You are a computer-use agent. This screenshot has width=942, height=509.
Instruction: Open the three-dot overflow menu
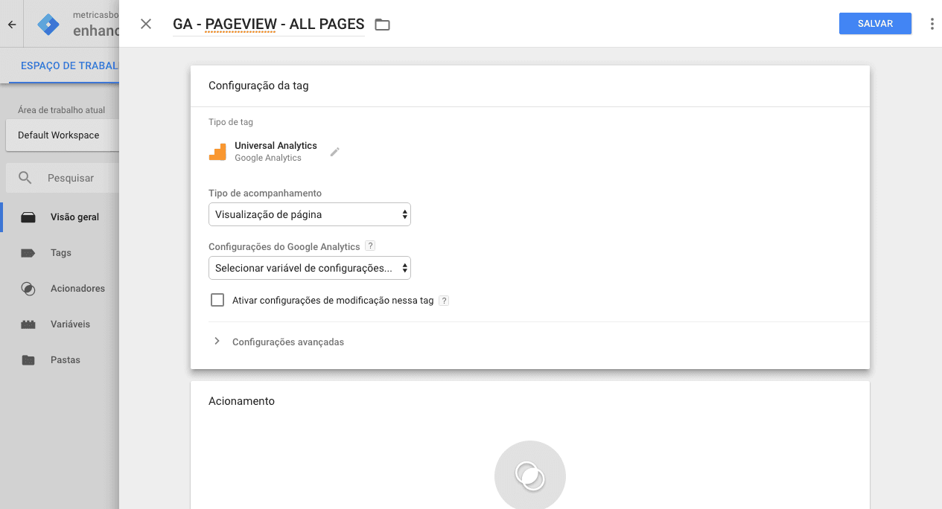tap(931, 23)
